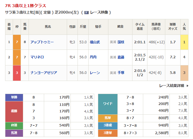The image size is (193, 139).
Task: Click the 7R 3歳以上1勝クラス race title
Action: (25, 6)
